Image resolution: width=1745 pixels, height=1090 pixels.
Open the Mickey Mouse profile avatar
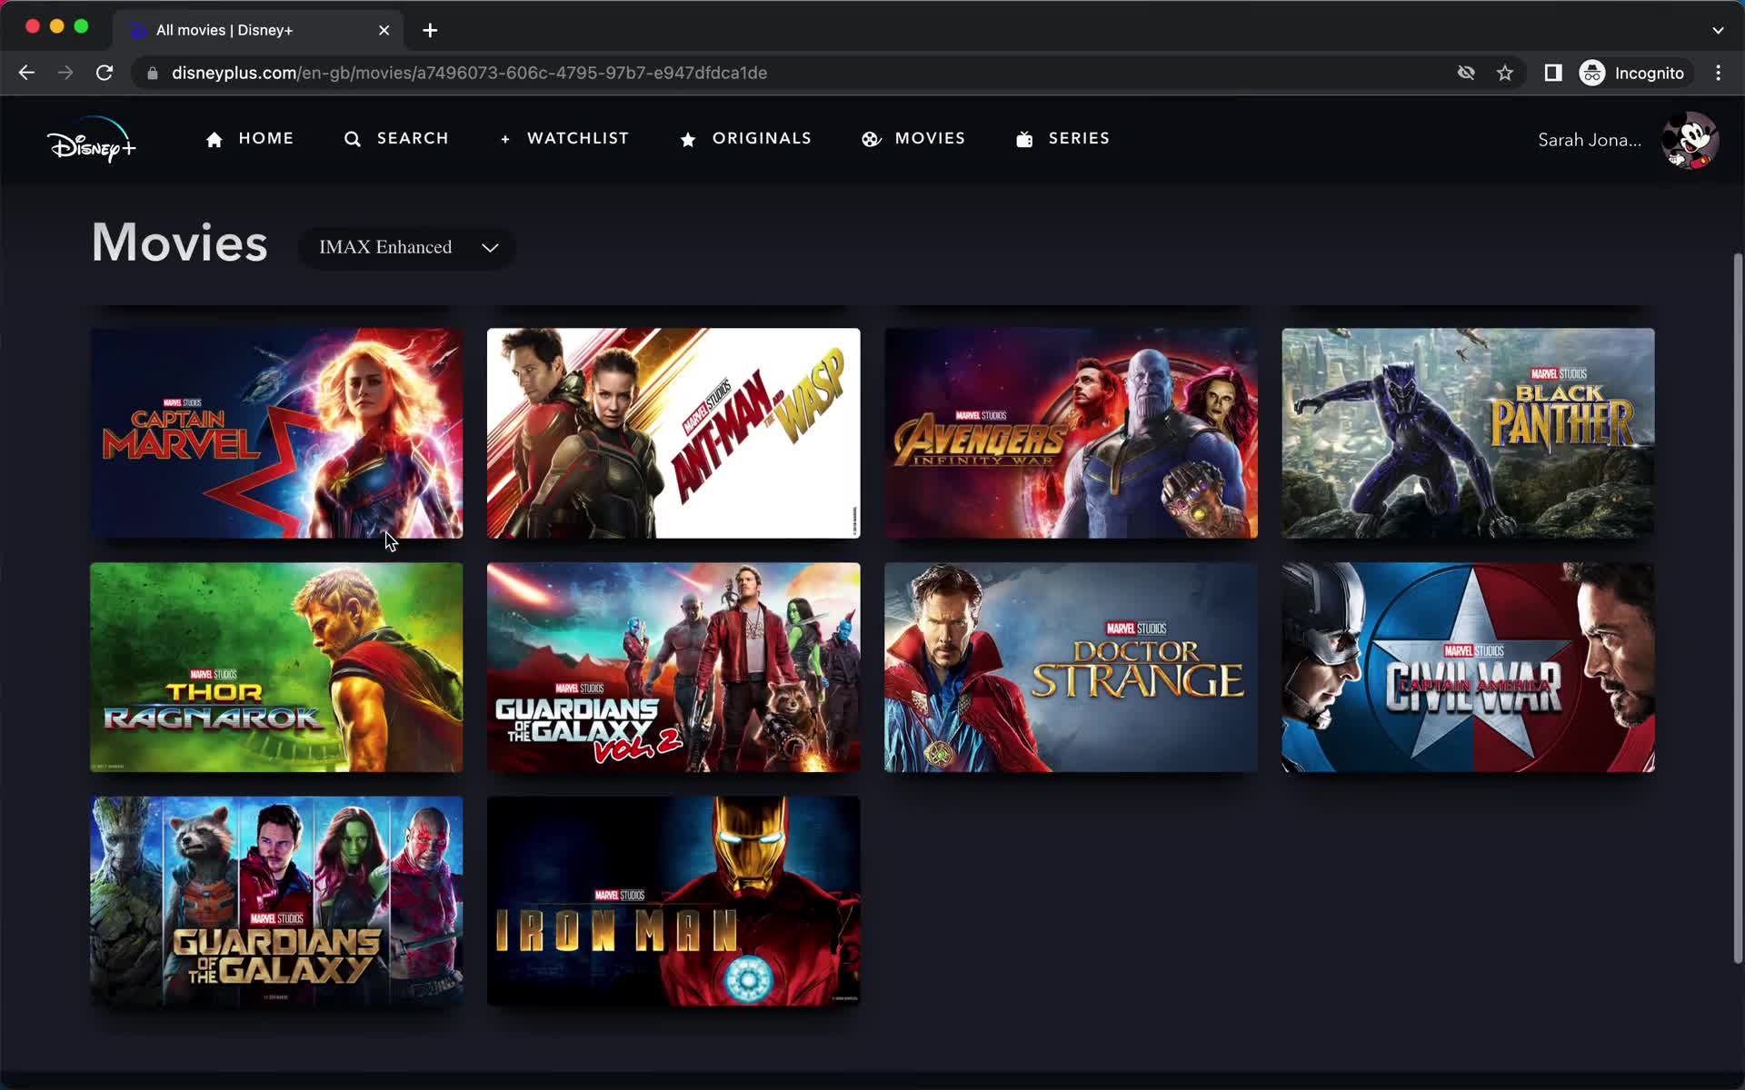click(x=1690, y=140)
